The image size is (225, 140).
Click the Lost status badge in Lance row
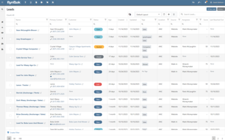98,84
